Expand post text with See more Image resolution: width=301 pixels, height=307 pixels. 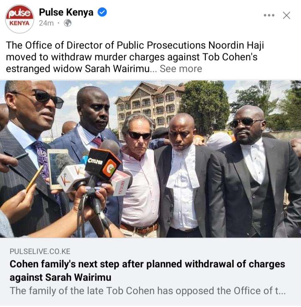[x=181, y=69]
